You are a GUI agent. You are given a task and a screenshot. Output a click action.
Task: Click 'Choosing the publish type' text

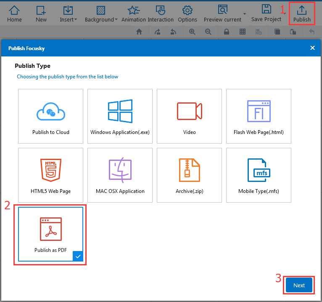coord(67,77)
